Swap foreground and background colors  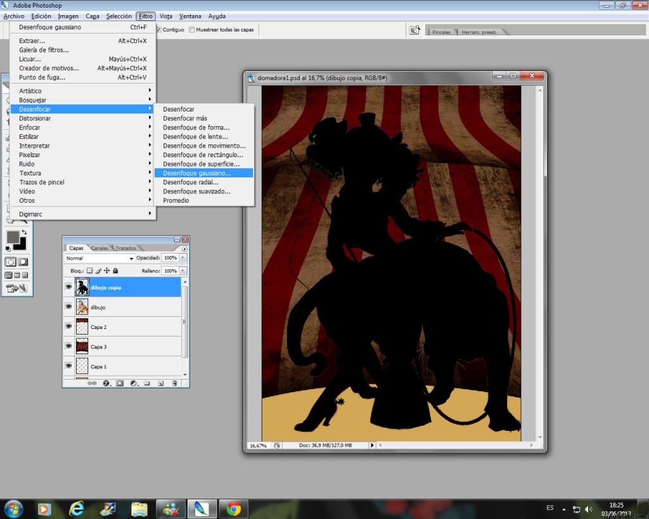[x=25, y=232]
